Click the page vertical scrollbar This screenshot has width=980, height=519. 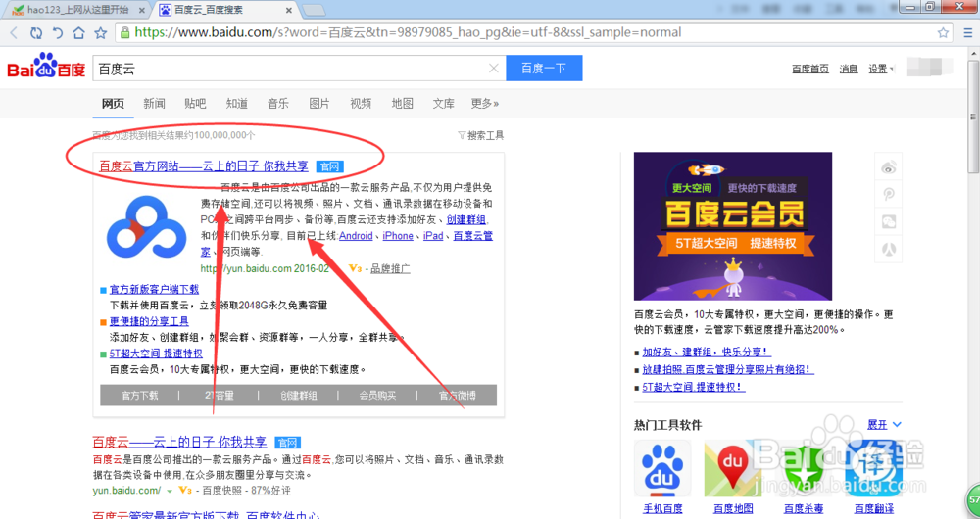(x=973, y=116)
